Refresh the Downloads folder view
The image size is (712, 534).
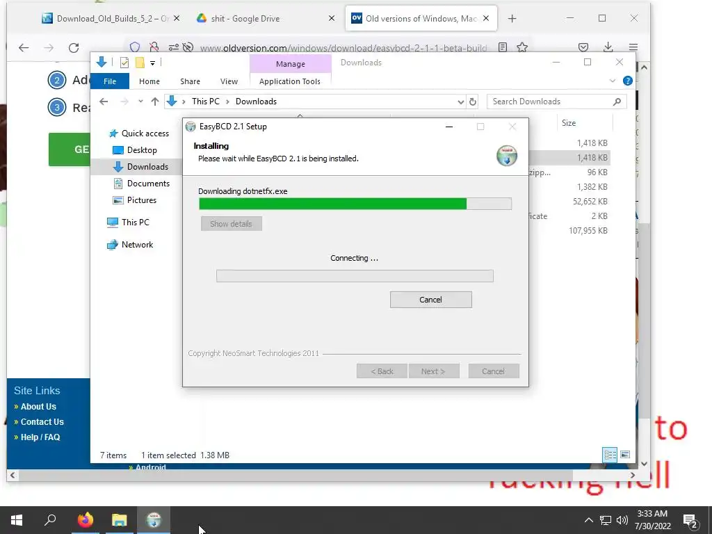[x=473, y=102]
